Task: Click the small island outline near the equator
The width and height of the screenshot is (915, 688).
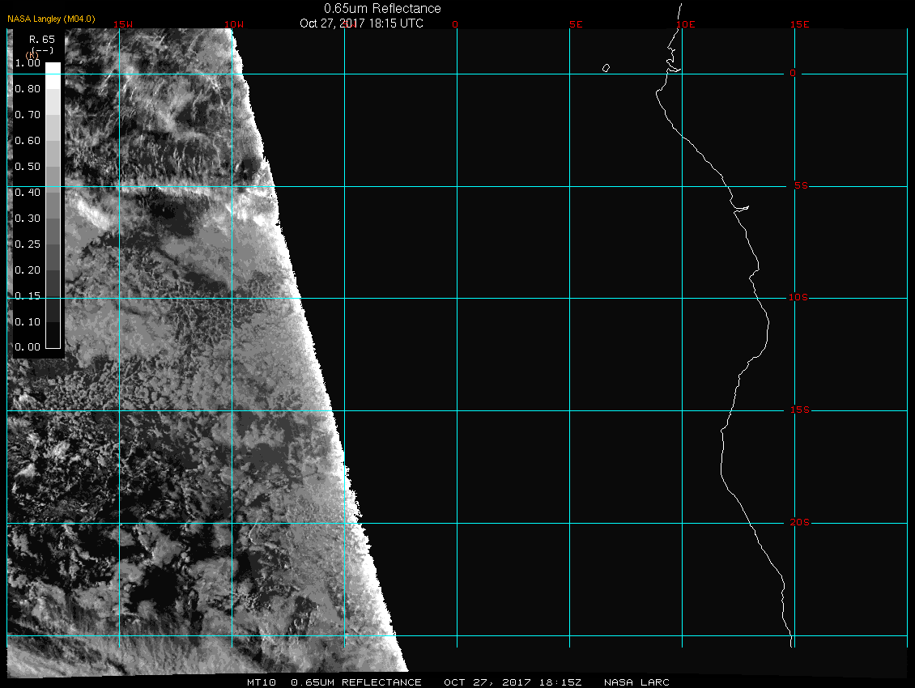Action: [606, 68]
